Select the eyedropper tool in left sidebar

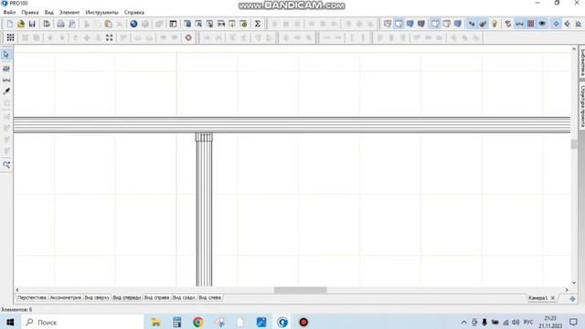6,91
